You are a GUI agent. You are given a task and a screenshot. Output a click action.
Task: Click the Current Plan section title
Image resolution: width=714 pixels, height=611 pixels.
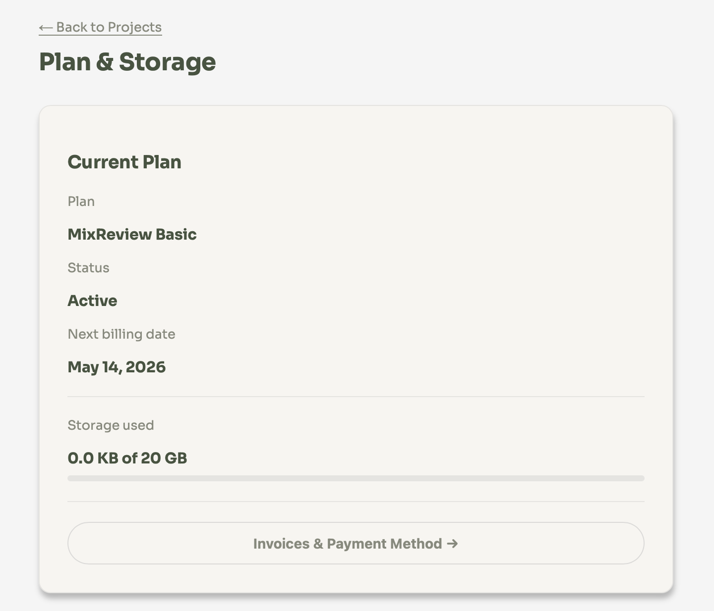(x=124, y=162)
